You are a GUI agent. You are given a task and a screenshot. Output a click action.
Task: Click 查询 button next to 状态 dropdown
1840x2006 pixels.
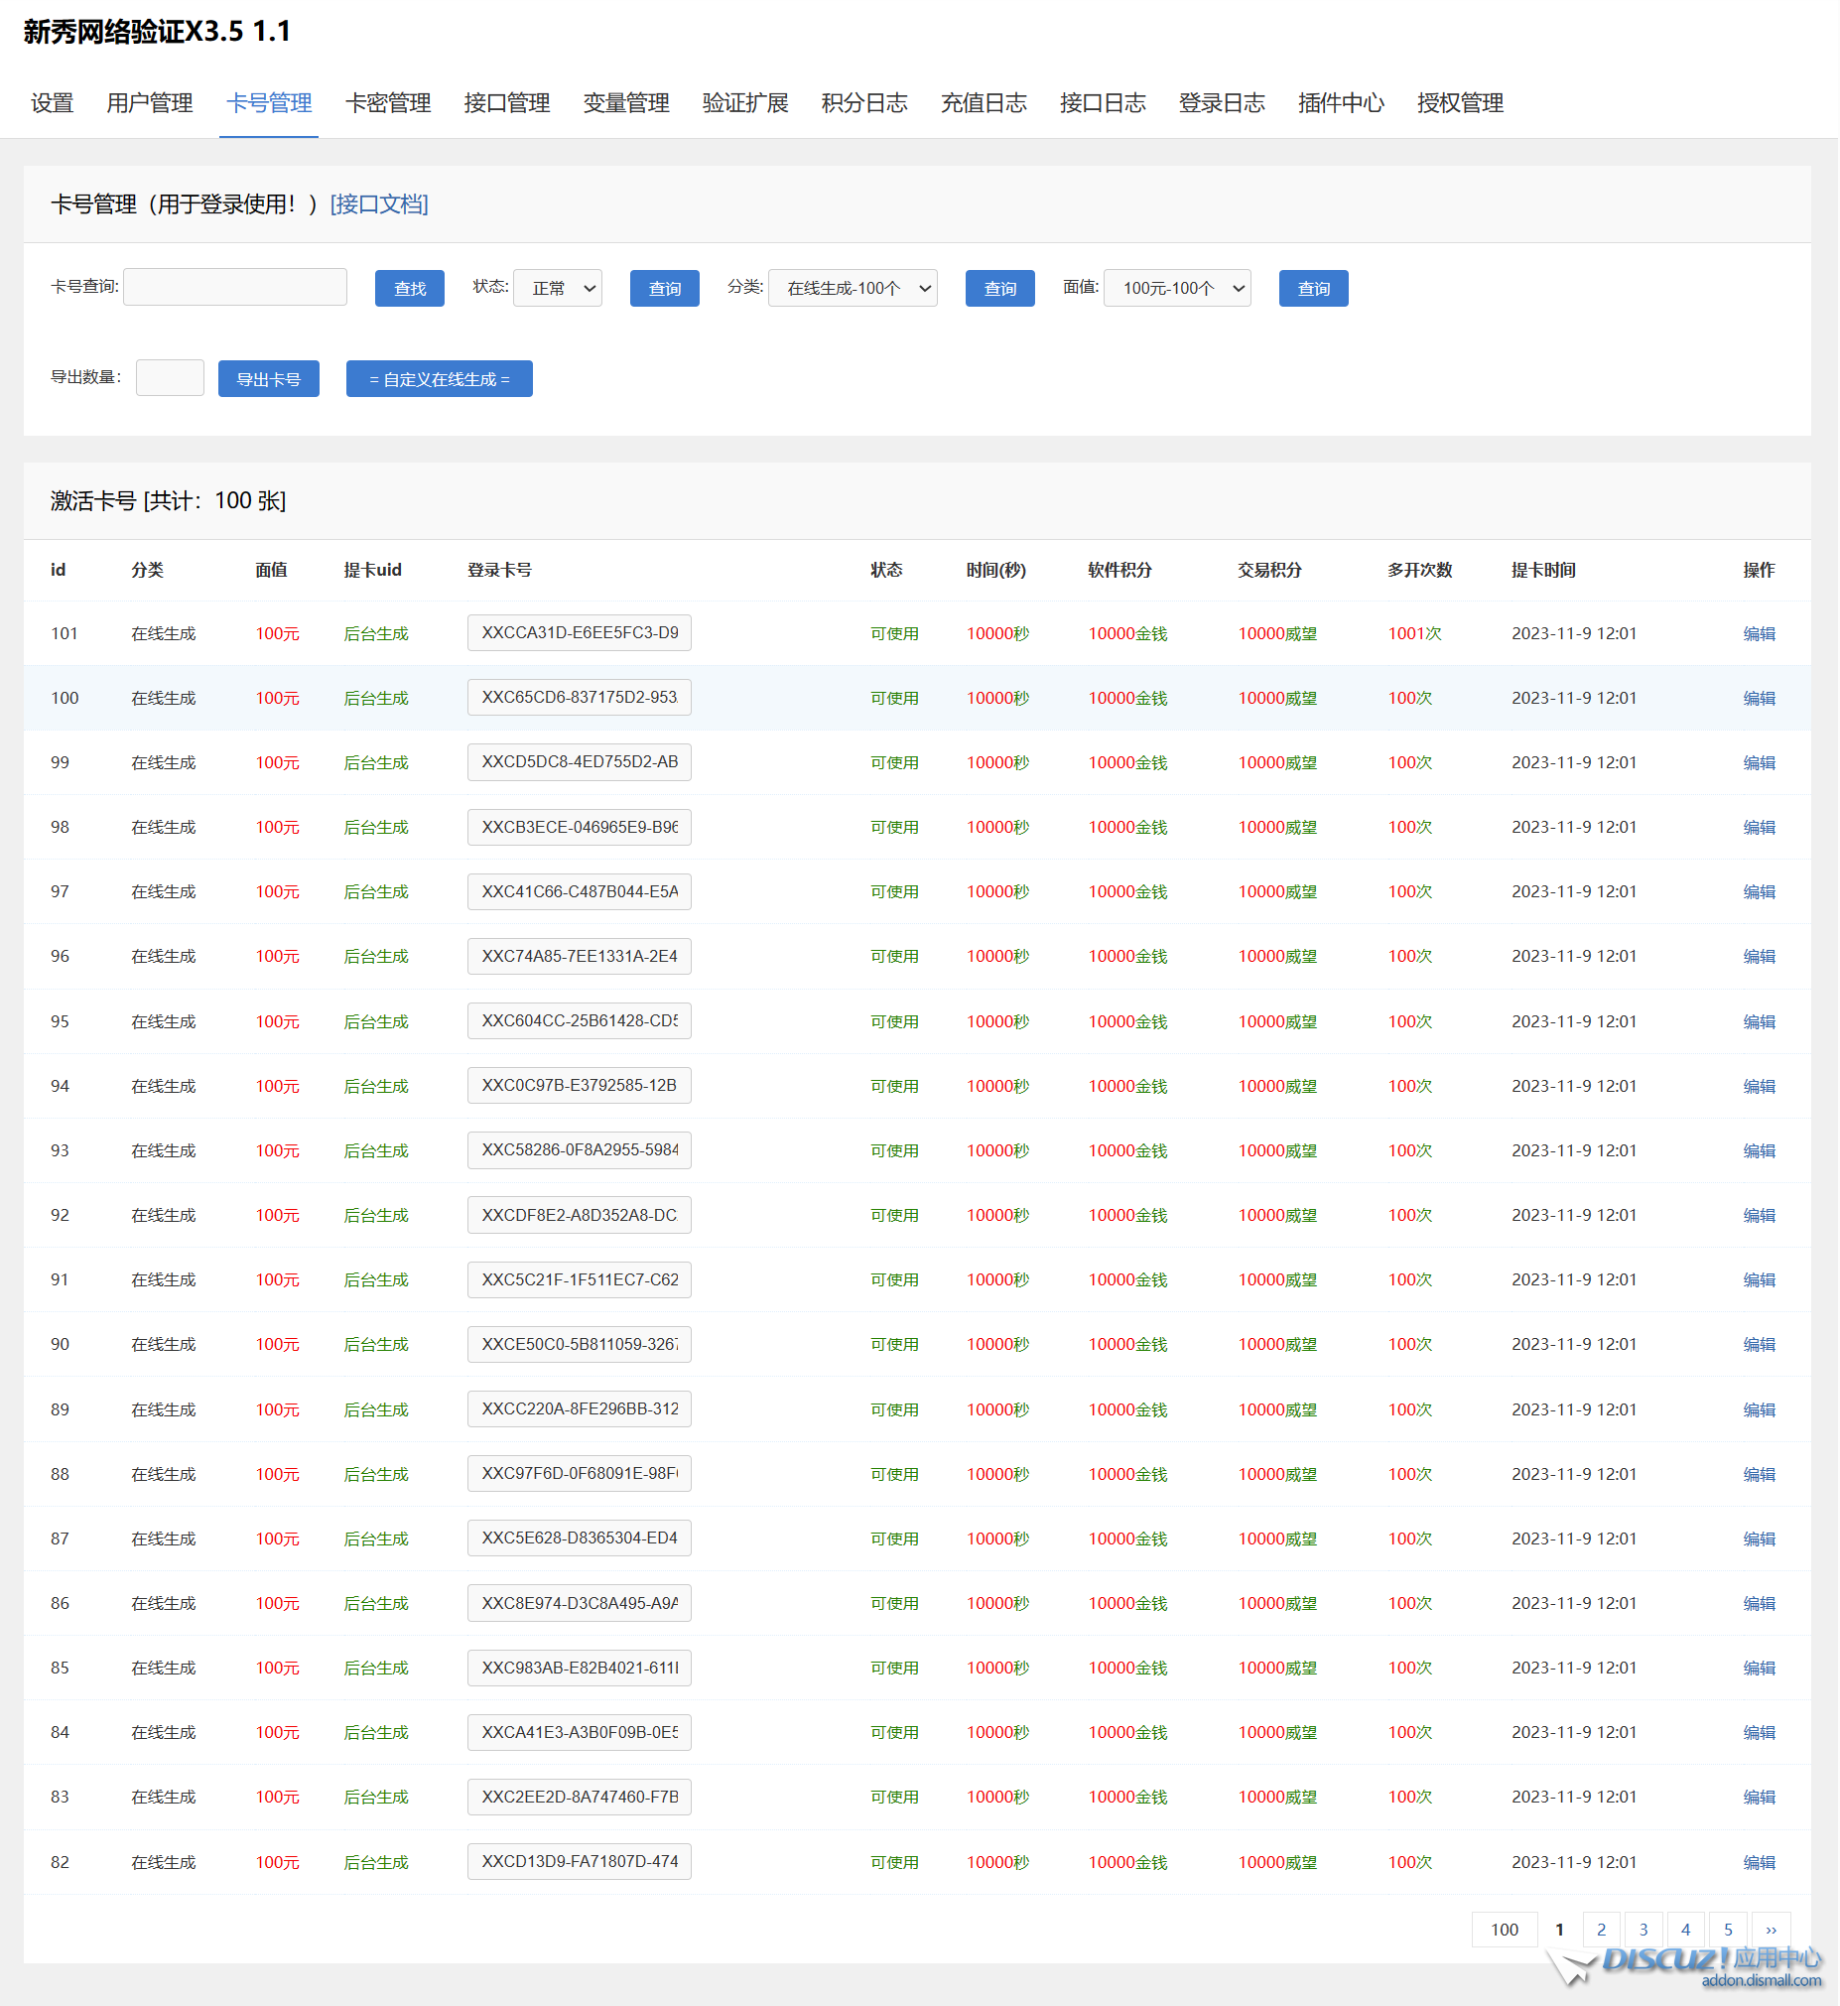click(665, 289)
